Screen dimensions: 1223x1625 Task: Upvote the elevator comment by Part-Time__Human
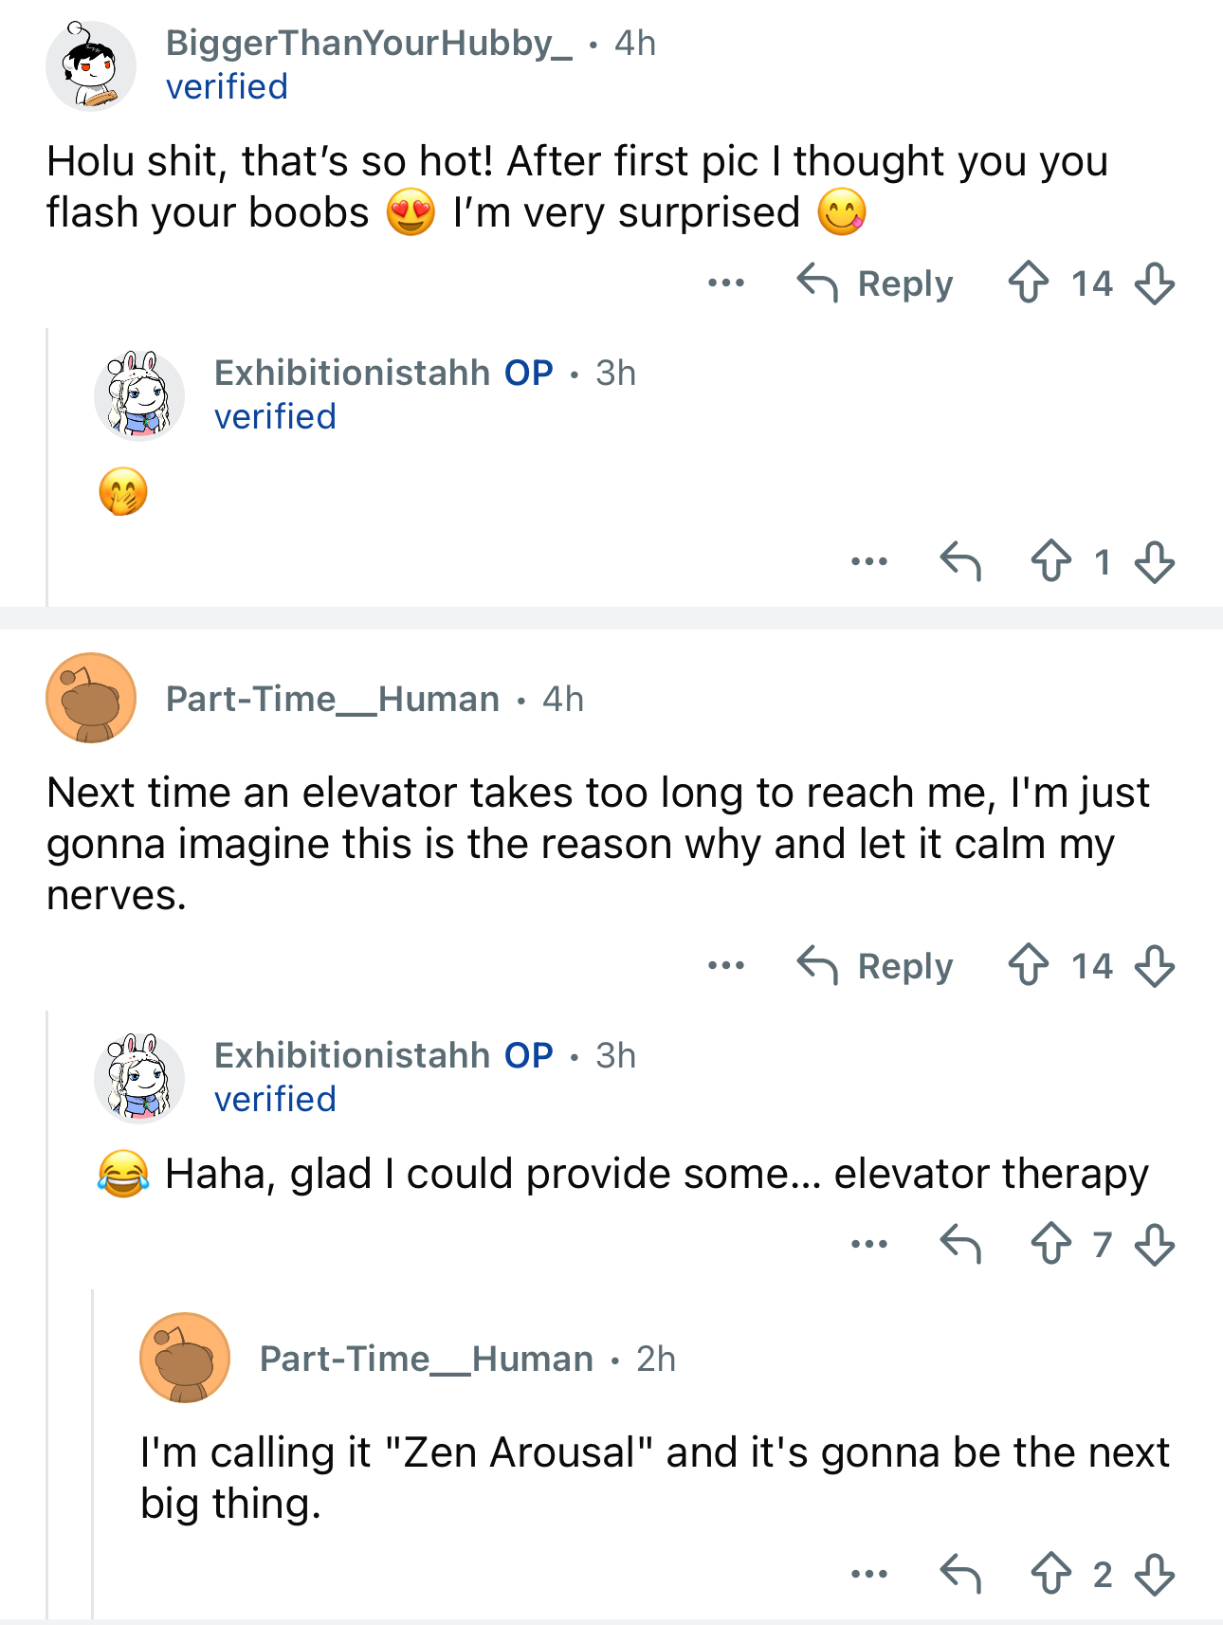(1029, 965)
